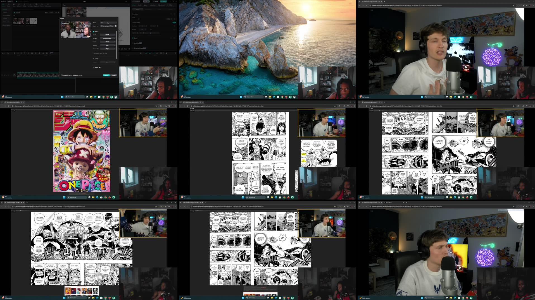Screen dimensions: 535x300
Task: Click the Name input field in the Export dialog
Action: [x=108, y=23]
